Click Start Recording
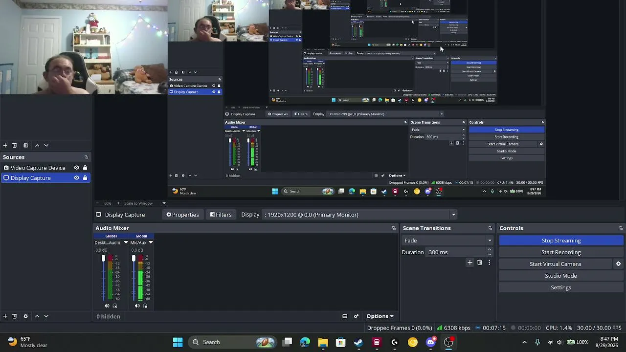 click(x=561, y=252)
